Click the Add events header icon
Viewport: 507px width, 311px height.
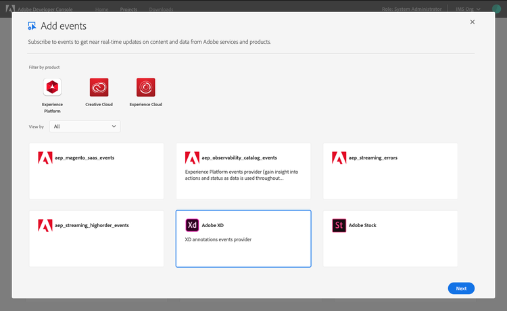[32, 26]
